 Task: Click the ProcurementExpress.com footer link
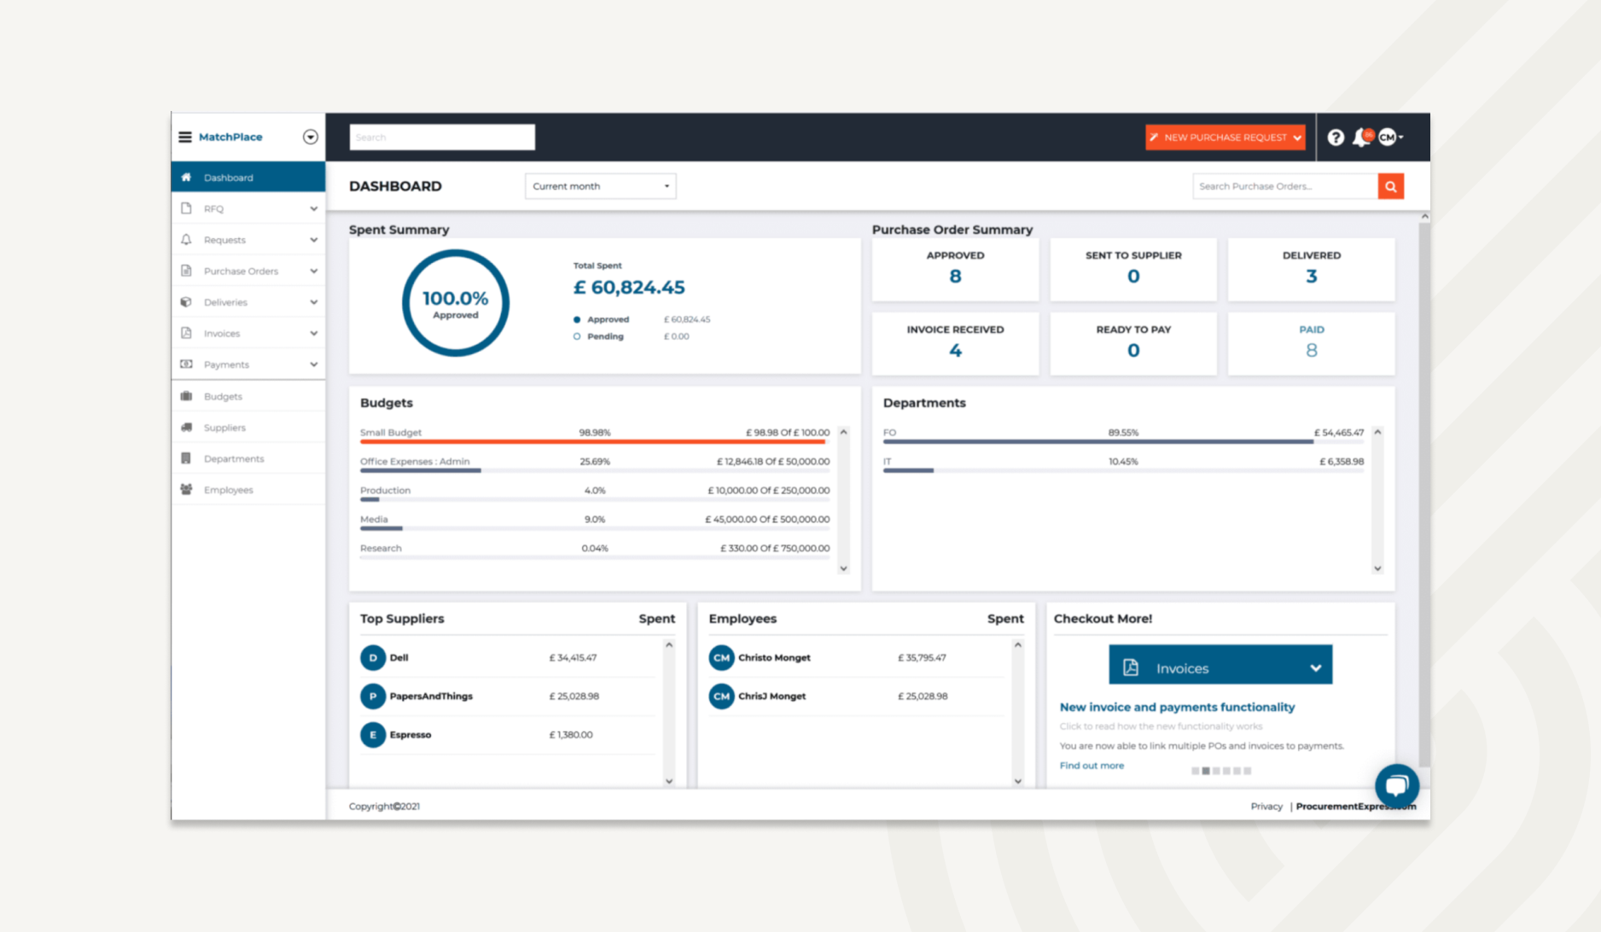coord(1356,807)
